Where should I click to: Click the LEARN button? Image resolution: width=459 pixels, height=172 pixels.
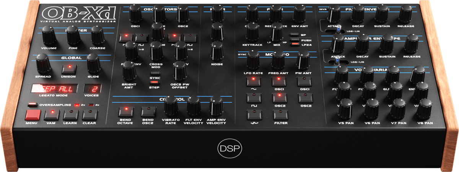70,114
